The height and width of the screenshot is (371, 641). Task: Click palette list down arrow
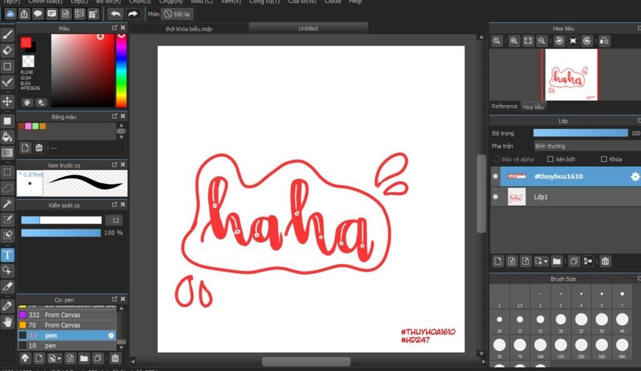(121, 137)
